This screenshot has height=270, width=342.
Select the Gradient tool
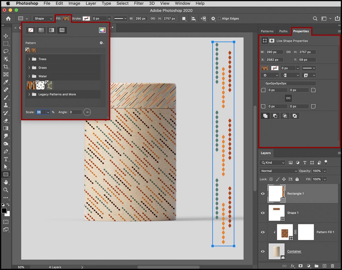(6, 128)
